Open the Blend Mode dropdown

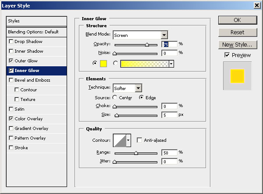pos(140,35)
